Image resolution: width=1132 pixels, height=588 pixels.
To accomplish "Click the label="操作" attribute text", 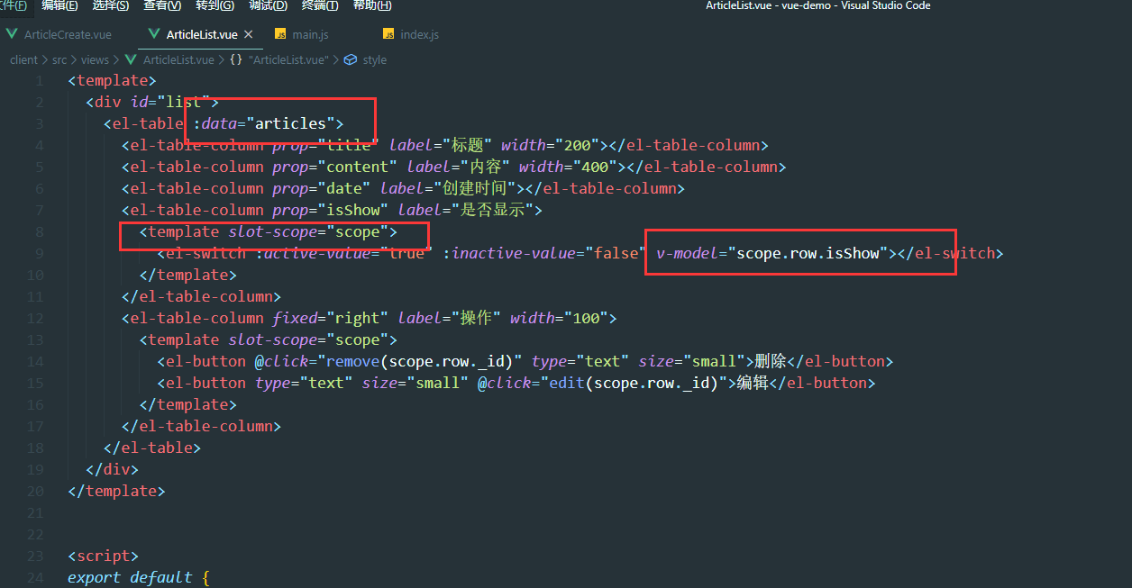I will tap(449, 318).
